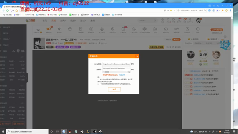
Task: Click the search magnifier icon
Action: [x=155, y=21]
